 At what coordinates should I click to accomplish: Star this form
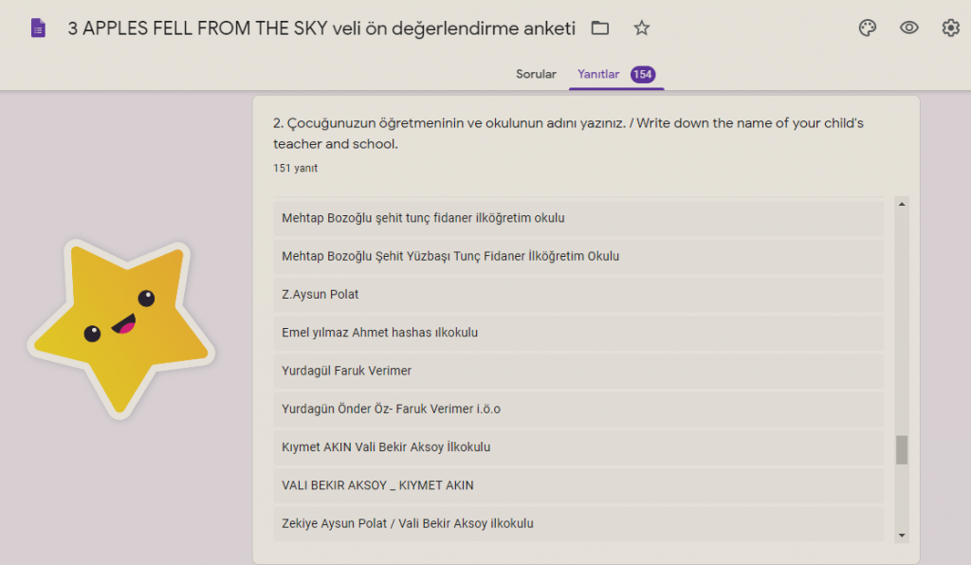pos(642,28)
